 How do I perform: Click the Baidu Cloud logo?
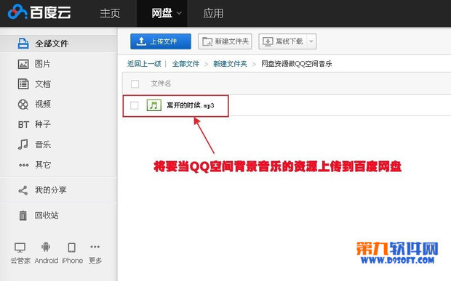(x=39, y=12)
